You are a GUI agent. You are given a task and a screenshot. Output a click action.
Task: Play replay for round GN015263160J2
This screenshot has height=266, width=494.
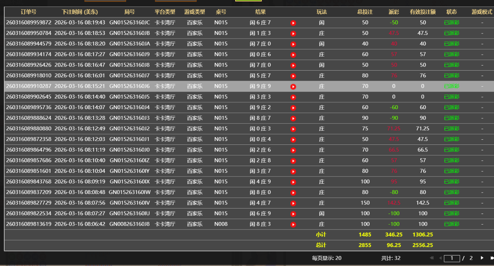tap(293, 129)
